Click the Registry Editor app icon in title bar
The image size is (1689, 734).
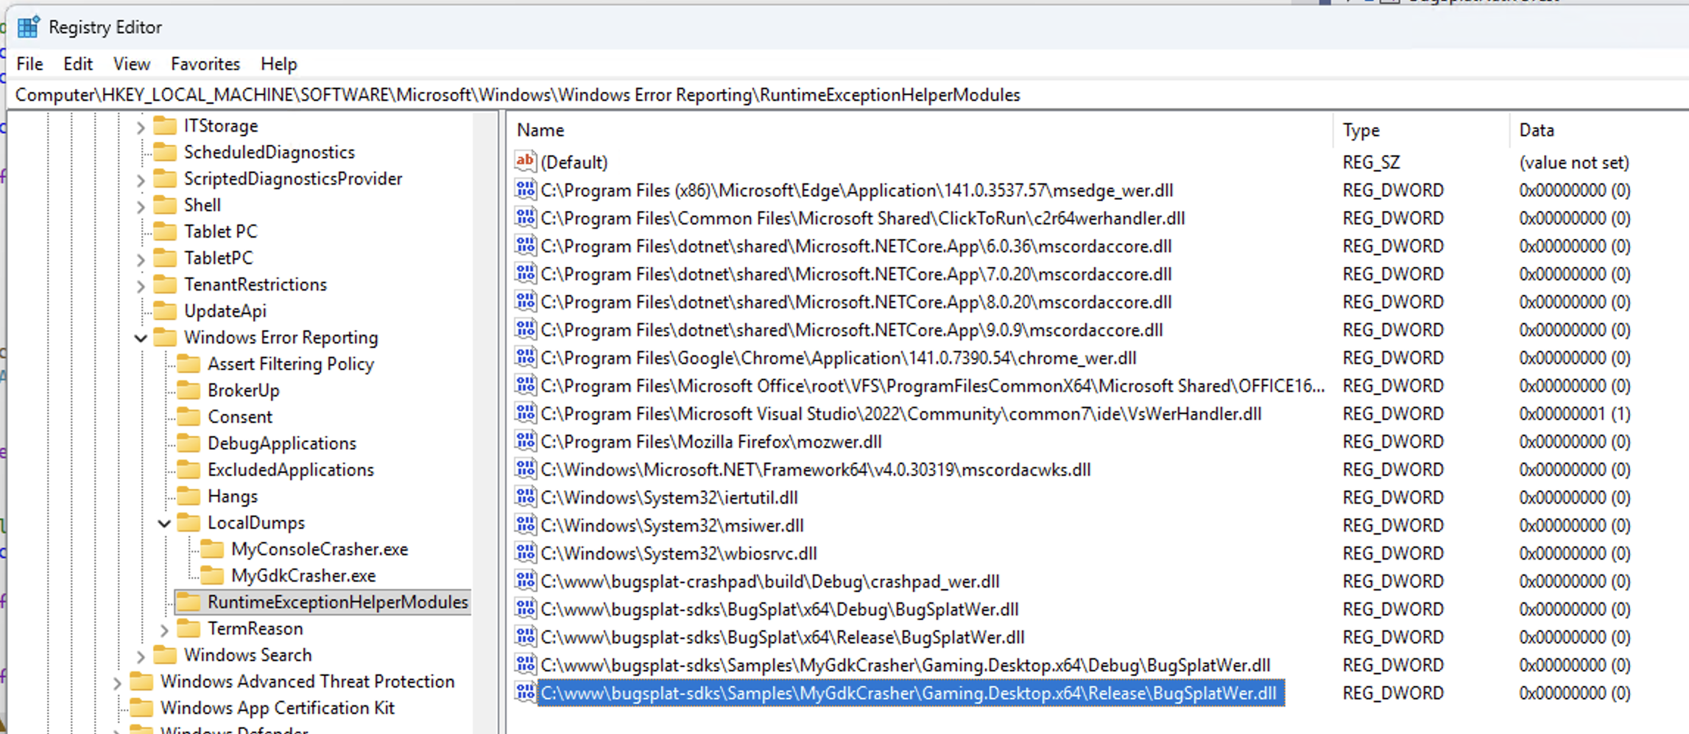(x=28, y=27)
